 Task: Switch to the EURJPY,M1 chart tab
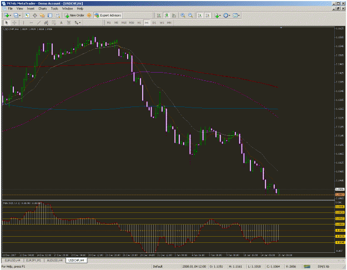coord(33,261)
